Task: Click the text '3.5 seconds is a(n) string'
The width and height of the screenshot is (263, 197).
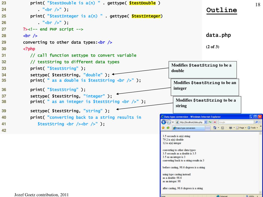Action: (176, 136)
